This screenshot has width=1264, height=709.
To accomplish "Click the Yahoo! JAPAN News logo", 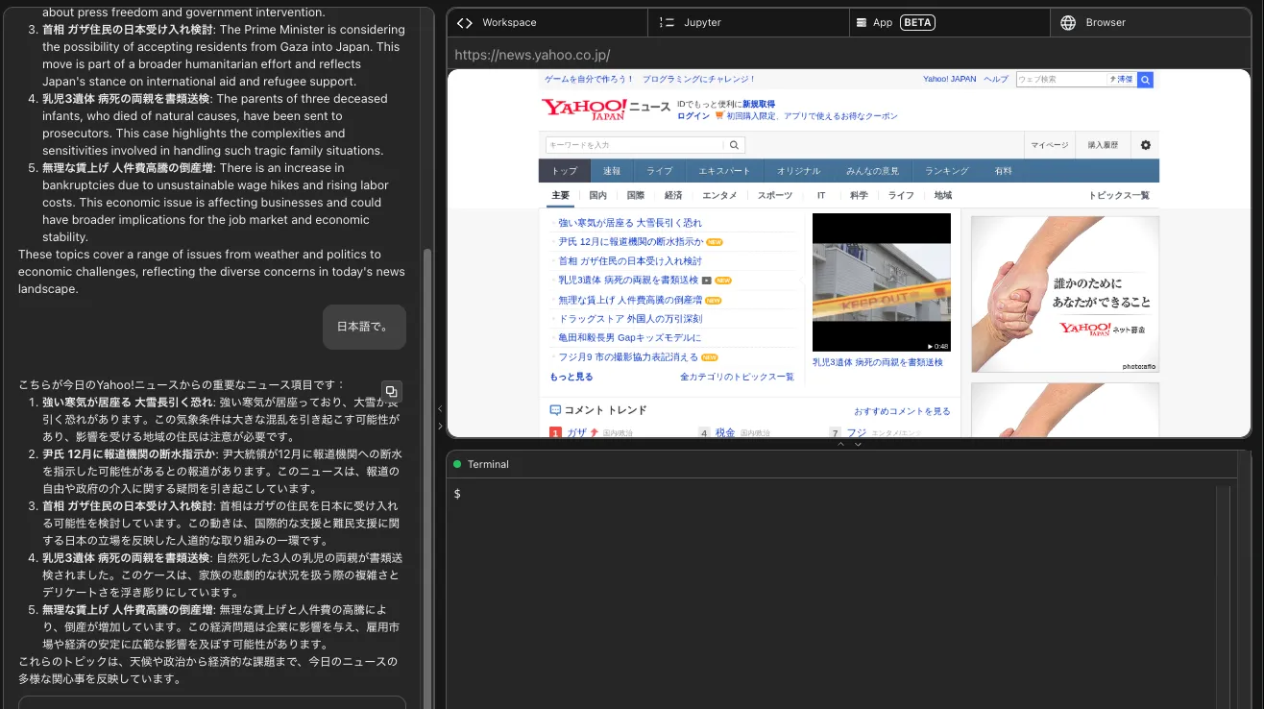I will click(x=605, y=109).
